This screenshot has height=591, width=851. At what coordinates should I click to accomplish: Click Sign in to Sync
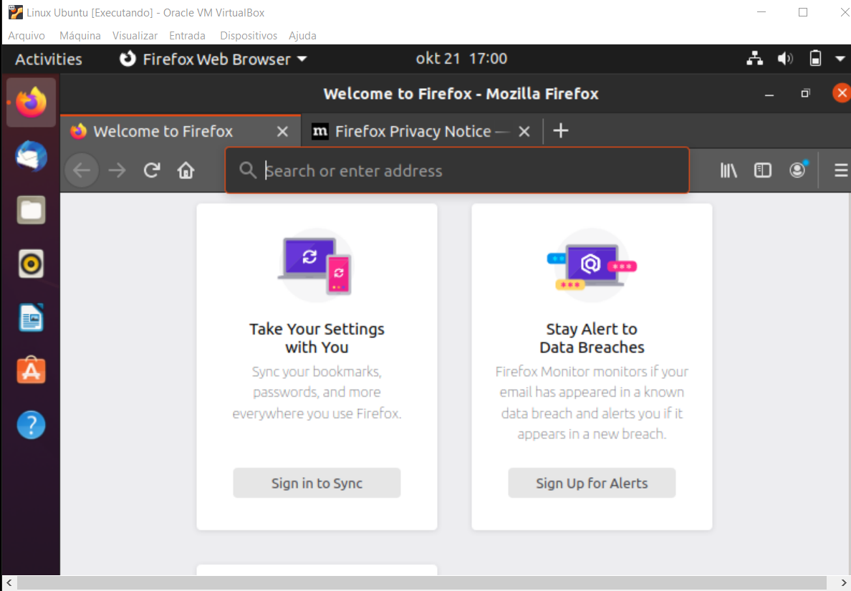[x=317, y=483]
